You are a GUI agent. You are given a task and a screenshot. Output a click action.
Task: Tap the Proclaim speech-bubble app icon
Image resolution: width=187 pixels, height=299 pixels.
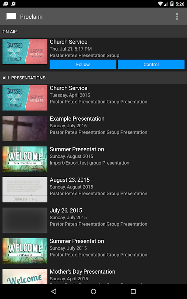(x=11, y=17)
